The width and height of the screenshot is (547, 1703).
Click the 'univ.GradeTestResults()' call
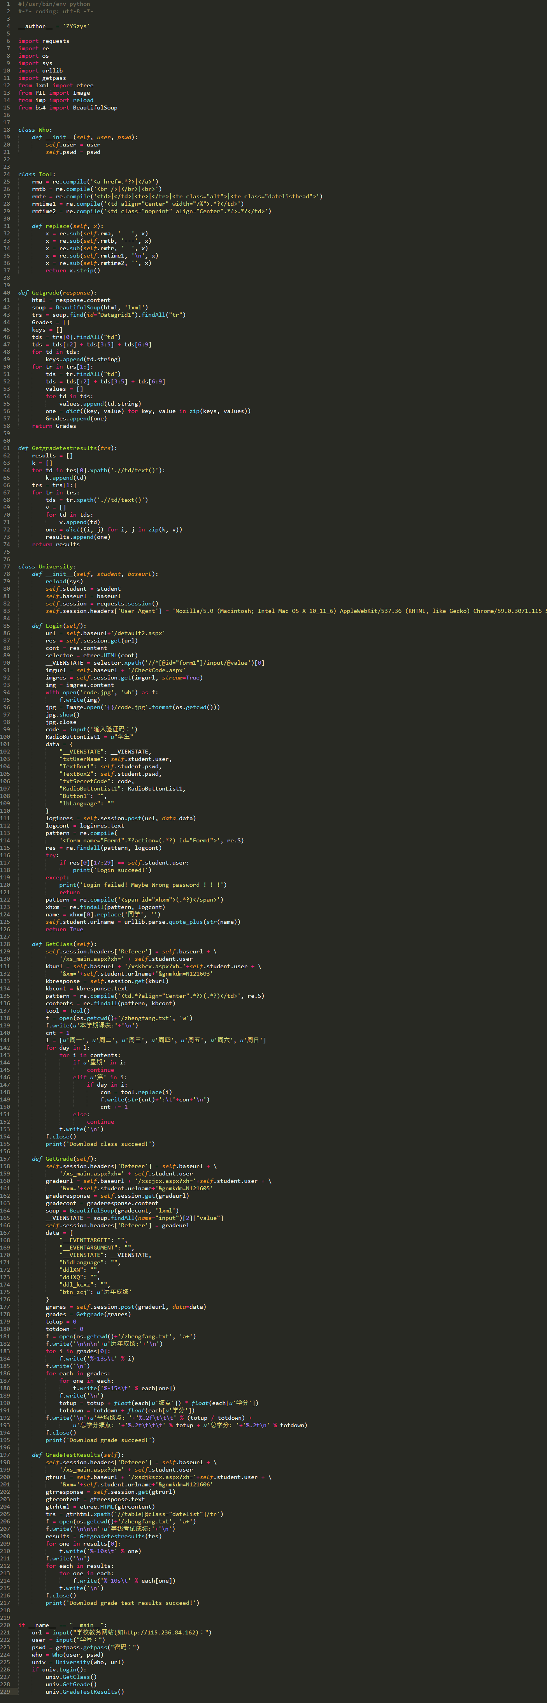pos(84,1691)
